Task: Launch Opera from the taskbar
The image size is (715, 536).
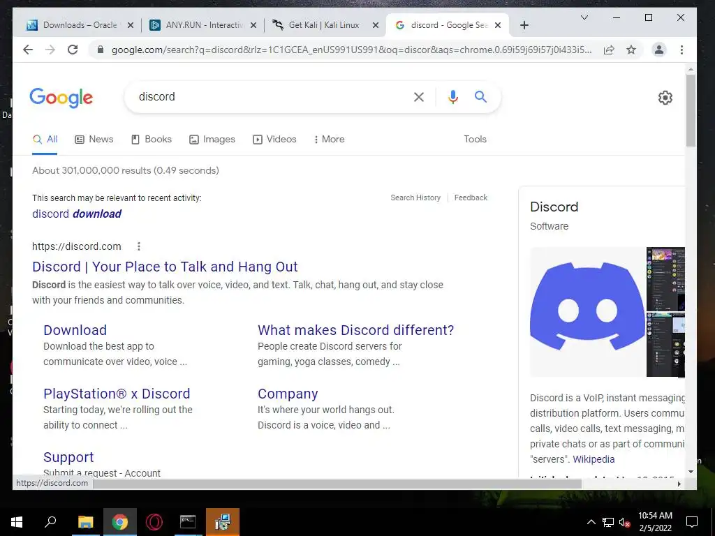Action: point(154,522)
